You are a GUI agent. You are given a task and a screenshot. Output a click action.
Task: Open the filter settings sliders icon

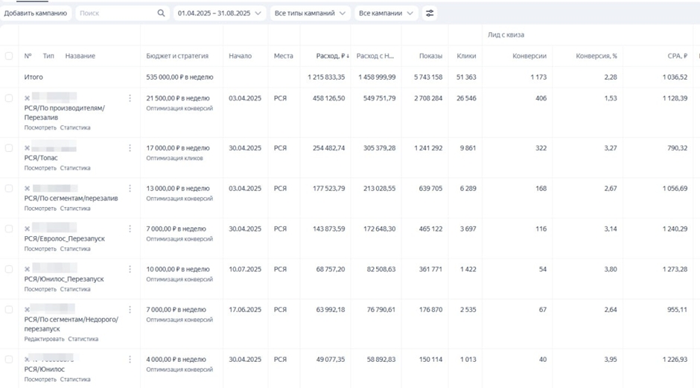[430, 13]
